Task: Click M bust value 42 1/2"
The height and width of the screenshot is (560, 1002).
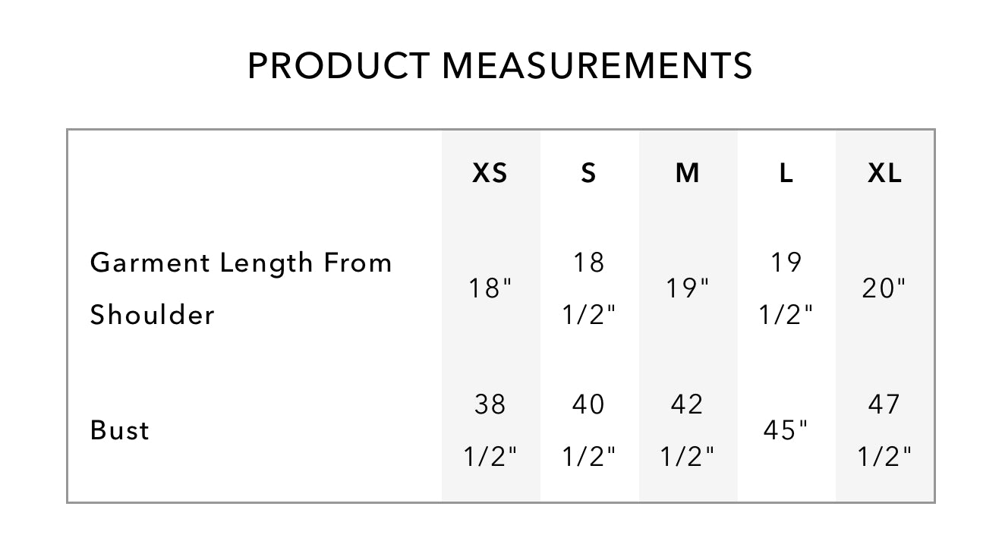Action: (688, 430)
